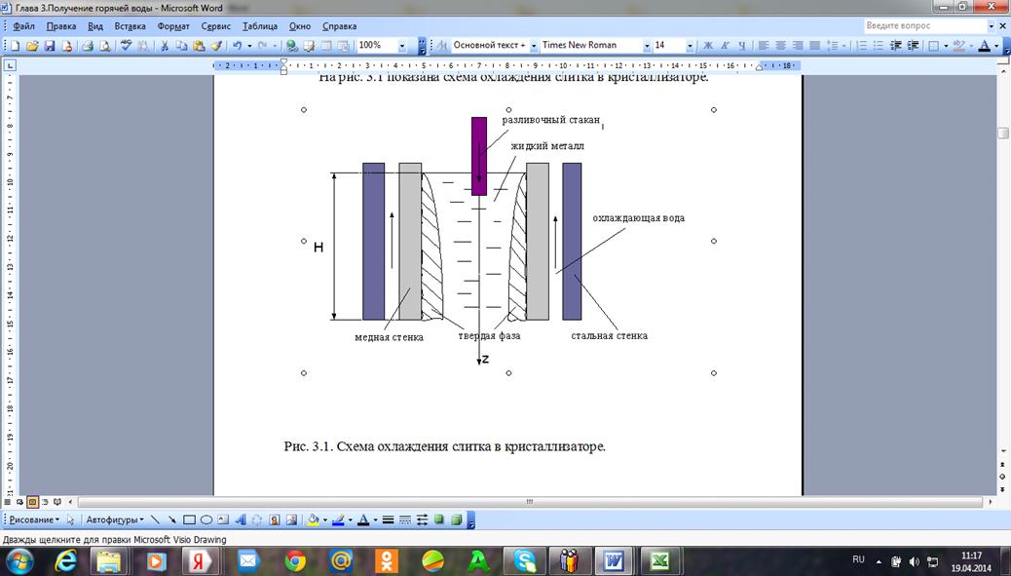
Task: Click the fill color paint bucket
Action: (313, 520)
